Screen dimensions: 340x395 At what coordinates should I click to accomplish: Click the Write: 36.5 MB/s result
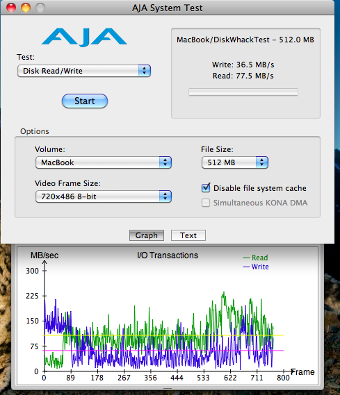pos(243,65)
